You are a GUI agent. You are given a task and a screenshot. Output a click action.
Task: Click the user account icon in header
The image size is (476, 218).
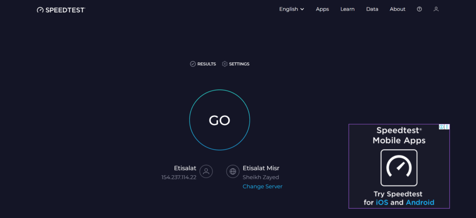pyautogui.click(x=436, y=9)
